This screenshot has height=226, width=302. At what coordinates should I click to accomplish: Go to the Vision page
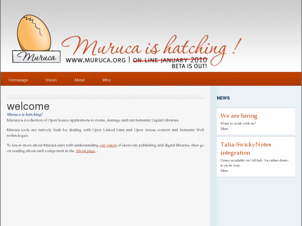pyautogui.click(x=51, y=80)
